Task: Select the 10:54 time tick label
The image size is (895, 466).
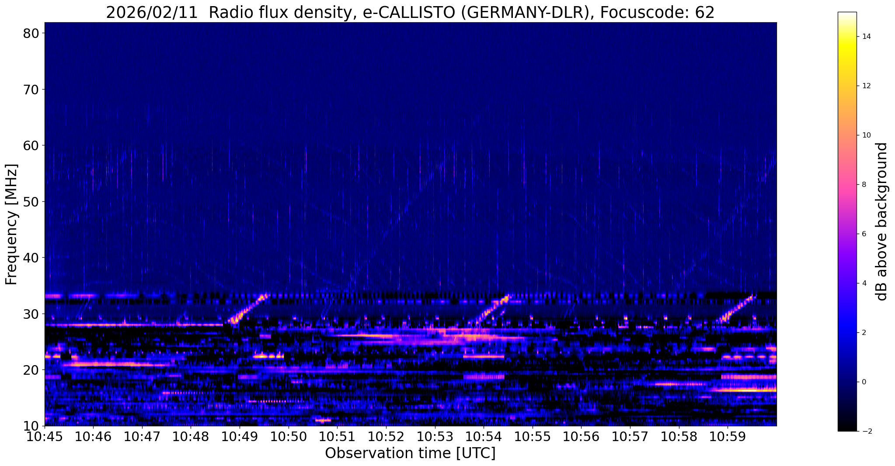Action: 484,436
